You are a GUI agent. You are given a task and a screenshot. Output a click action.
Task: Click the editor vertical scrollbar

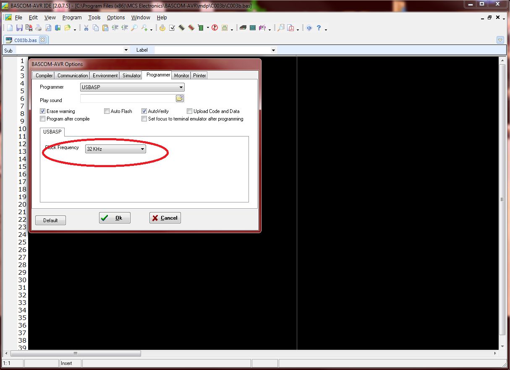(502, 203)
